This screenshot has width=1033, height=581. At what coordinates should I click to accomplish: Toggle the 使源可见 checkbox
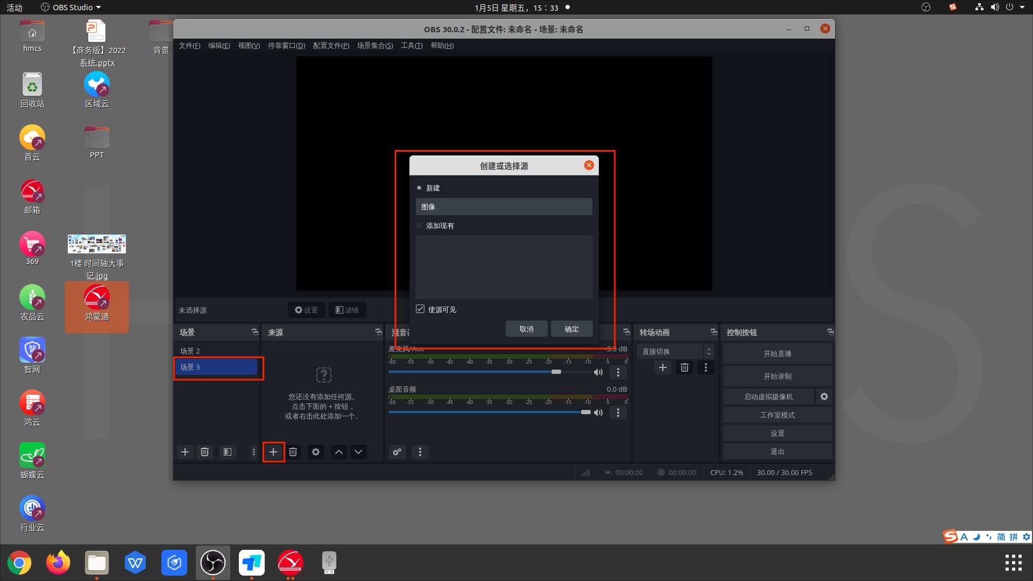coord(420,309)
